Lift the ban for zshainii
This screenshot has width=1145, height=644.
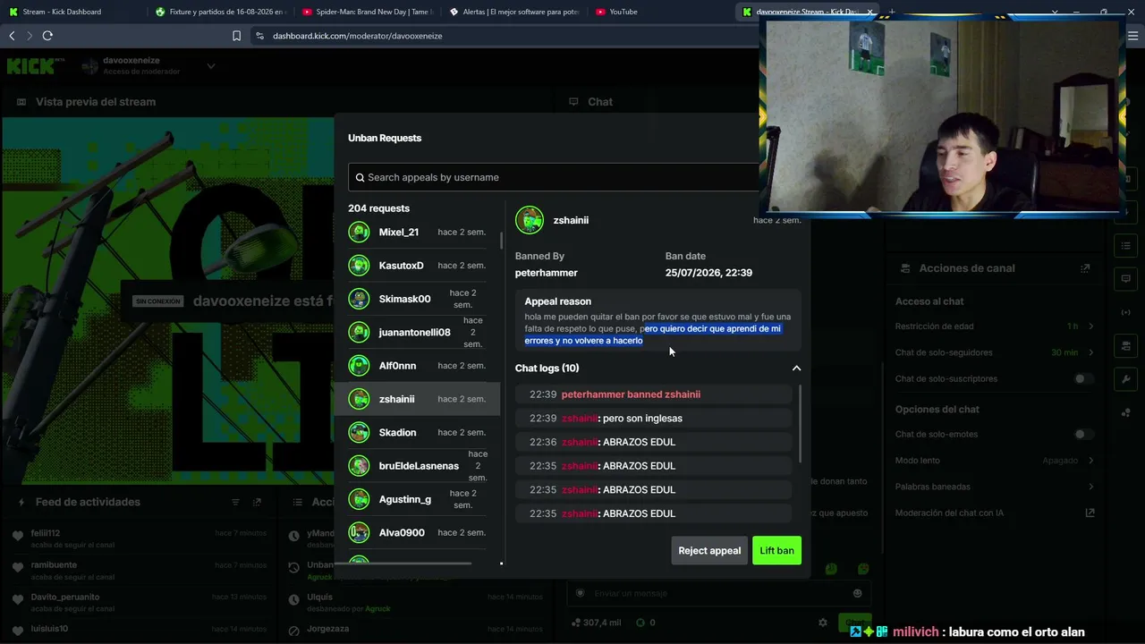pos(776,550)
